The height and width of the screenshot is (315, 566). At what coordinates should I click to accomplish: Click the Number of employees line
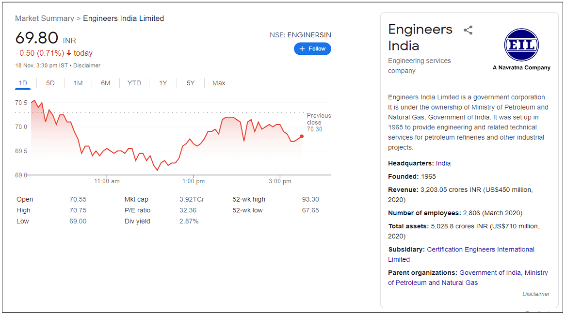click(x=455, y=213)
